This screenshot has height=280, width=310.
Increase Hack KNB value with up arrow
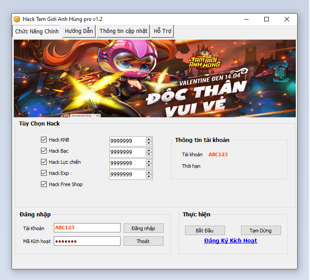(149, 139)
